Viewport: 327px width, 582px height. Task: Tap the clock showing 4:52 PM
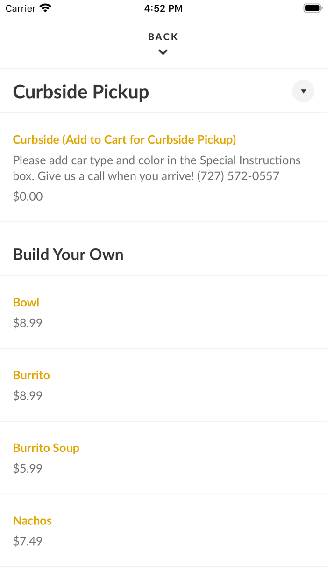pyautogui.click(x=163, y=8)
